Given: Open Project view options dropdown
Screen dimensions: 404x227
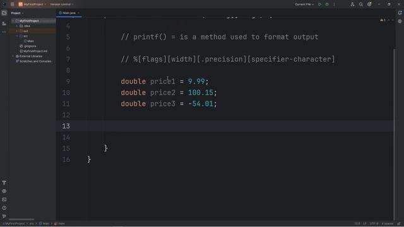Looking at the screenshot, I should click(x=23, y=13).
